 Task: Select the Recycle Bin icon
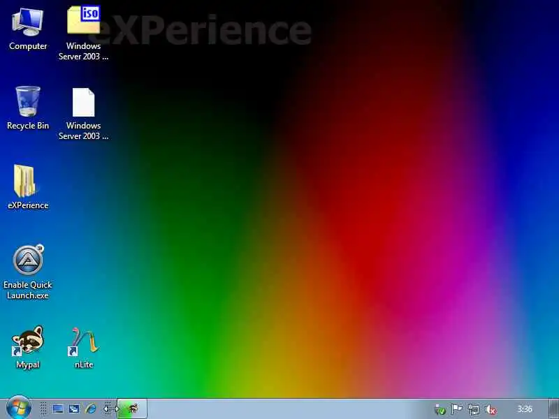(28, 101)
